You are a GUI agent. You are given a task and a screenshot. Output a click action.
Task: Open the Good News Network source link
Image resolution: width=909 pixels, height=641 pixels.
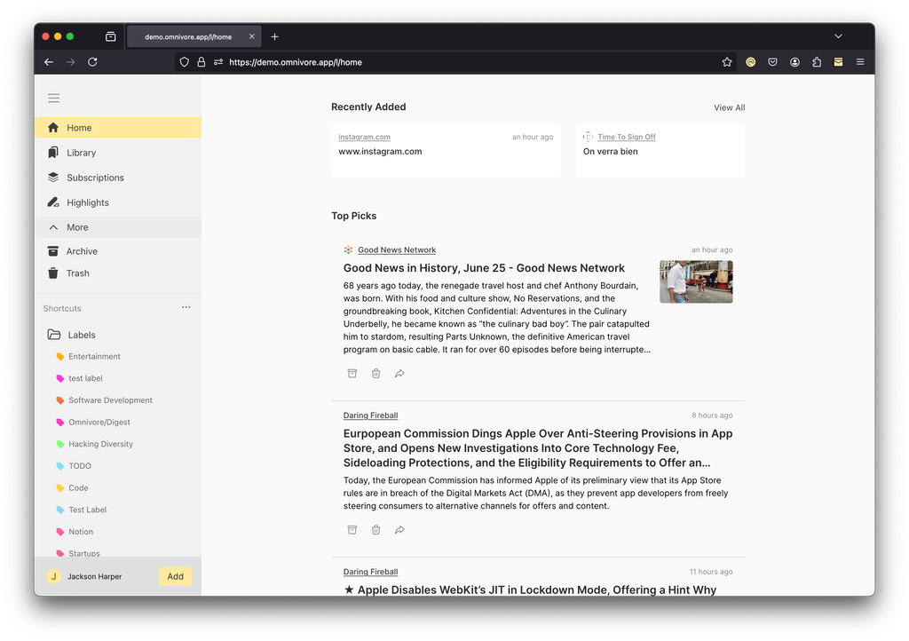tap(397, 249)
